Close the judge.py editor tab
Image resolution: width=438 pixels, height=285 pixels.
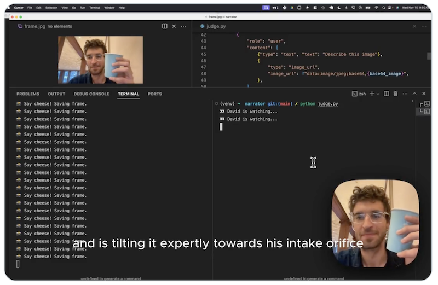(x=414, y=26)
